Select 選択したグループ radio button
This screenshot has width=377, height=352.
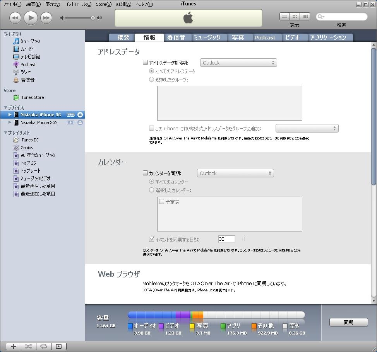click(x=151, y=80)
